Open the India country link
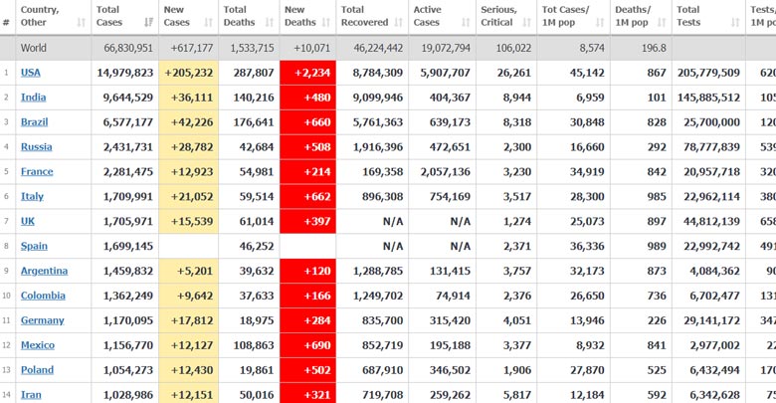This screenshot has width=776, height=403. coord(33,98)
